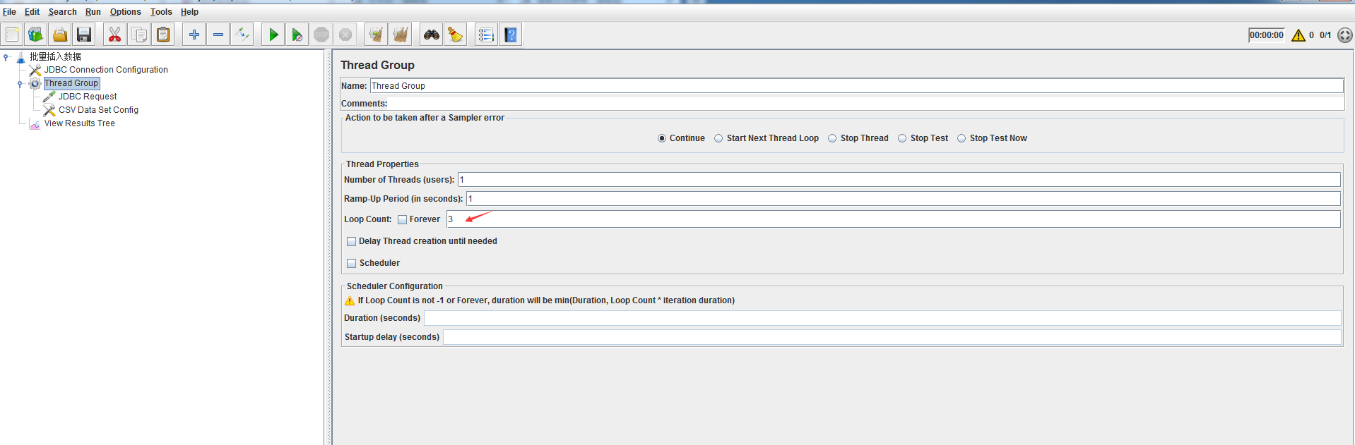Click the yellow warning log icon
This screenshot has height=445, width=1355.
[x=1298, y=35]
